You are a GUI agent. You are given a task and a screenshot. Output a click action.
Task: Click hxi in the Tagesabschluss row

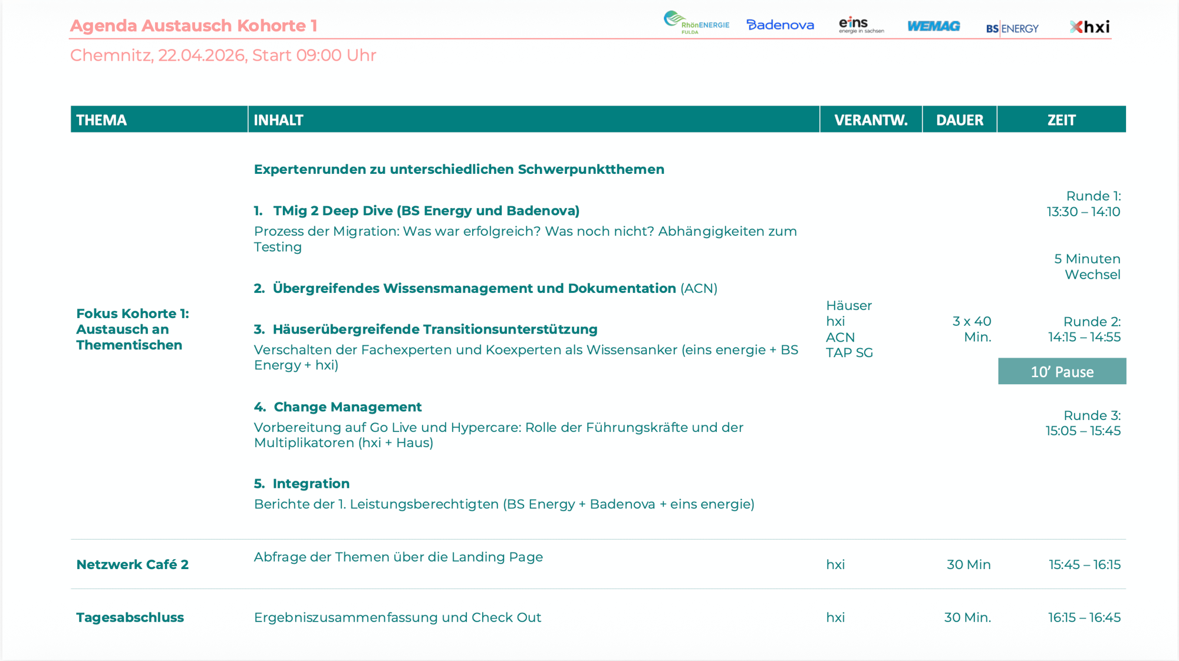tap(835, 617)
